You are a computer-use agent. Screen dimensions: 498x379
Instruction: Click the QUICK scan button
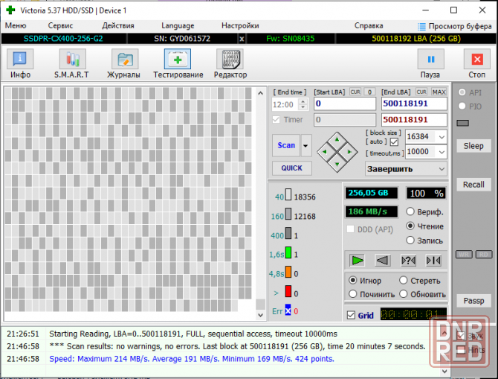pyautogui.click(x=291, y=168)
